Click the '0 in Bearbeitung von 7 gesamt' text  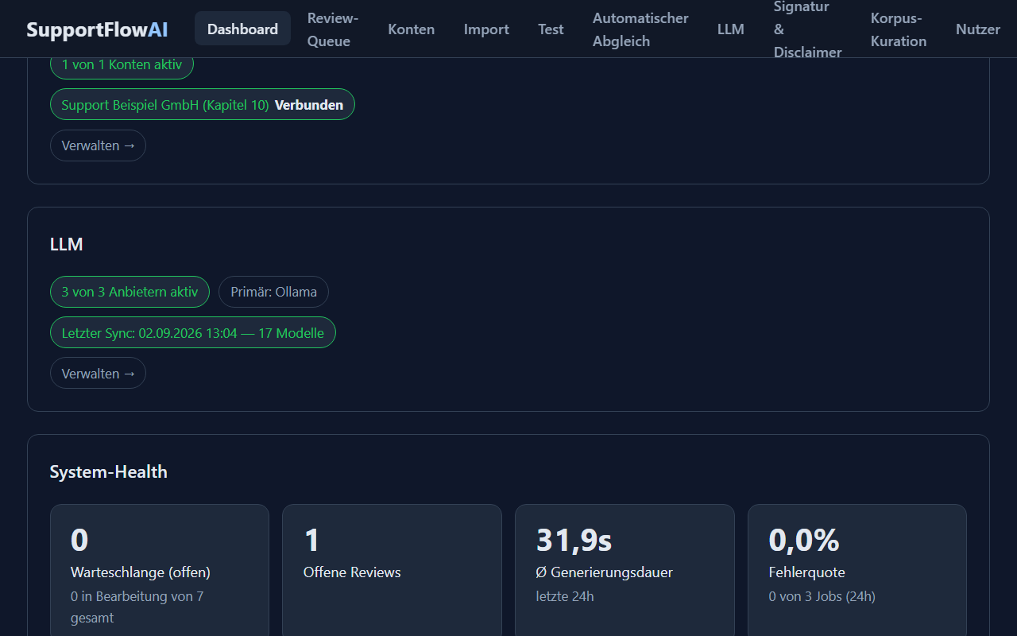pyautogui.click(x=137, y=607)
